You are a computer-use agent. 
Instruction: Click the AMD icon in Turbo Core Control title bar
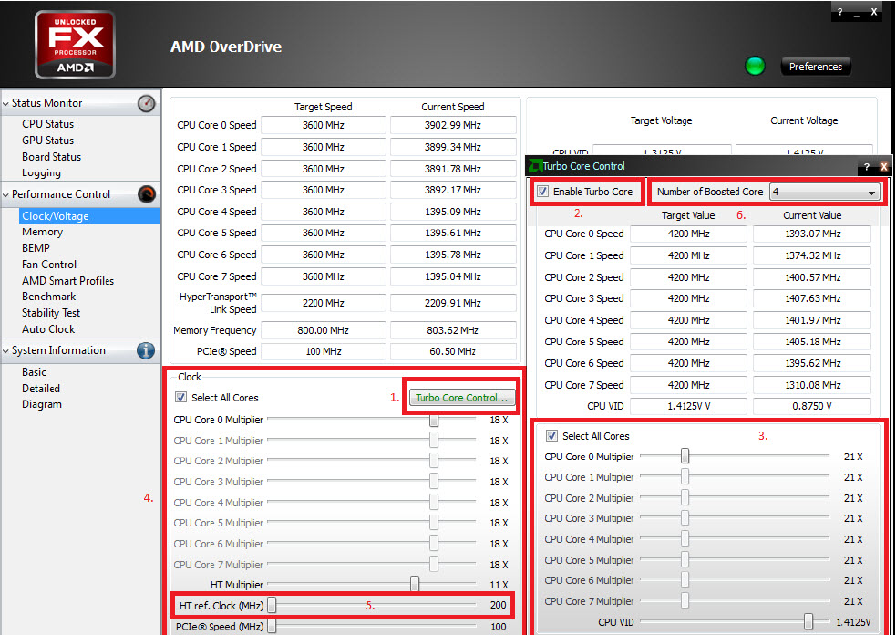(x=535, y=166)
